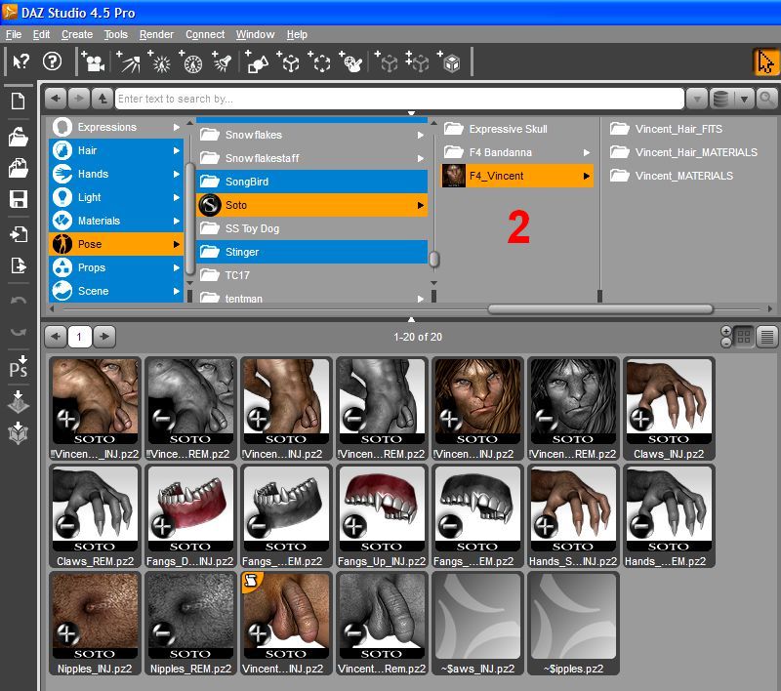This screenshot has height=691, width=781.
Task: Save the scene with floppy icon
Action: 19,199
